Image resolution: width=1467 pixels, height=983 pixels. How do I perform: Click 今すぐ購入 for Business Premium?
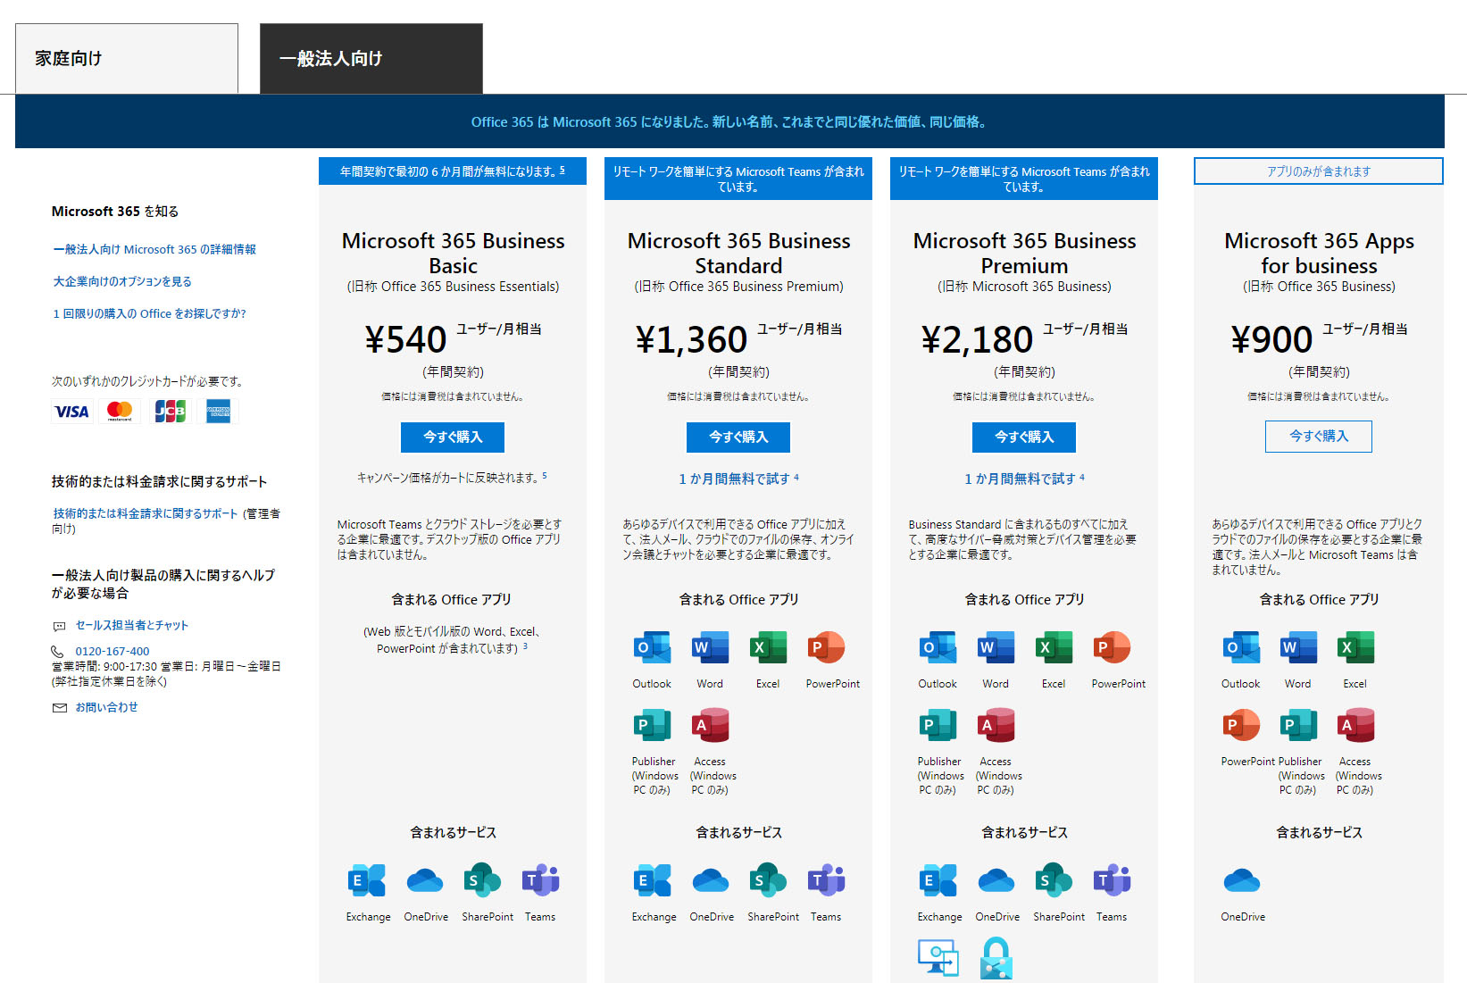pos(1024,437)
